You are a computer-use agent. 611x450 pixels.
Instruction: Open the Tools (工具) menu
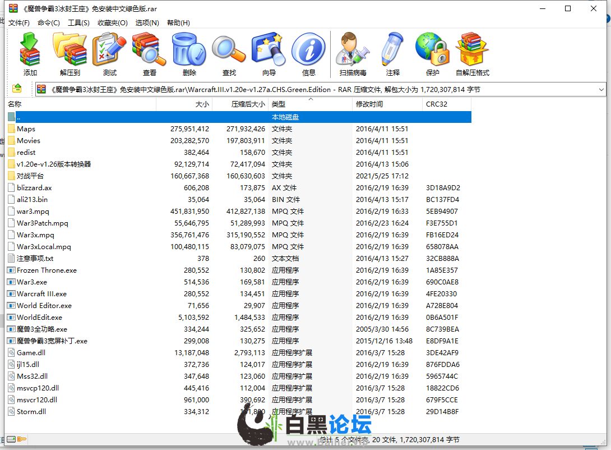[78, 22]
